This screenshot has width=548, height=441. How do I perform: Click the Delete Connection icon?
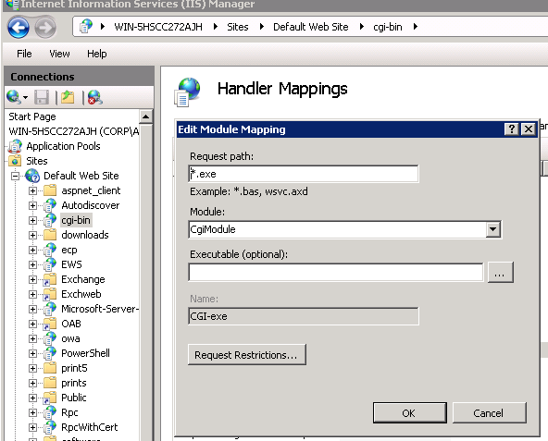[x=95, y=97]
